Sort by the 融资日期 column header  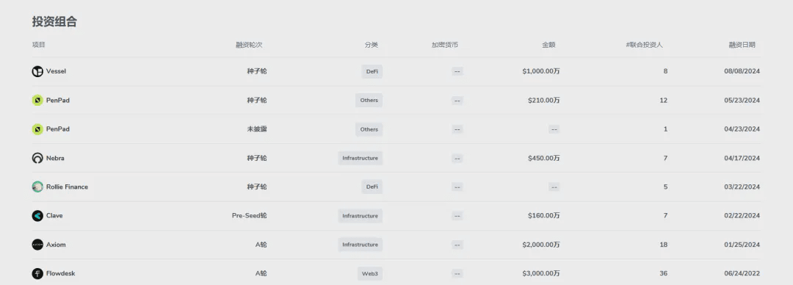coord(742,45)
